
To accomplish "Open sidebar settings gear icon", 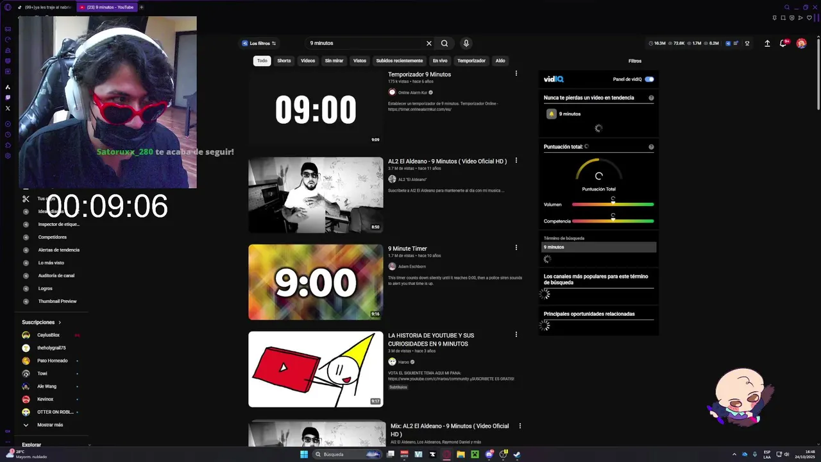I will pyautogui.click(x=8, y=156).
